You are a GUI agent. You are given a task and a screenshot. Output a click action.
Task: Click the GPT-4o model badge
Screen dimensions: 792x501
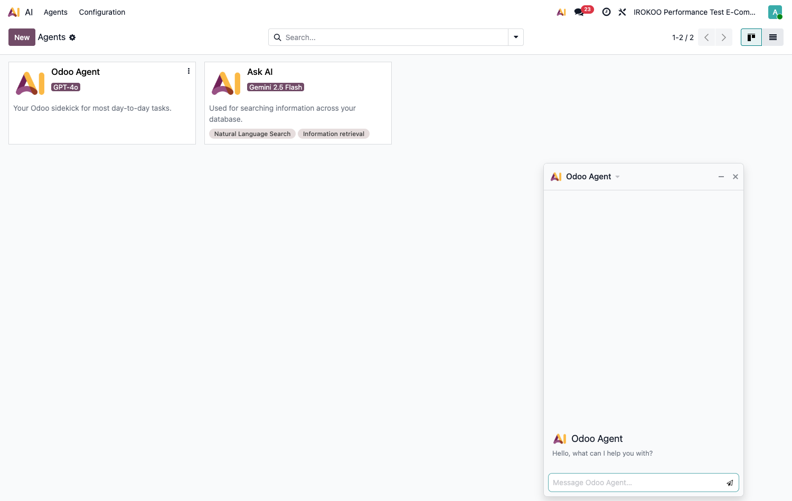click(x=66, y=87)
